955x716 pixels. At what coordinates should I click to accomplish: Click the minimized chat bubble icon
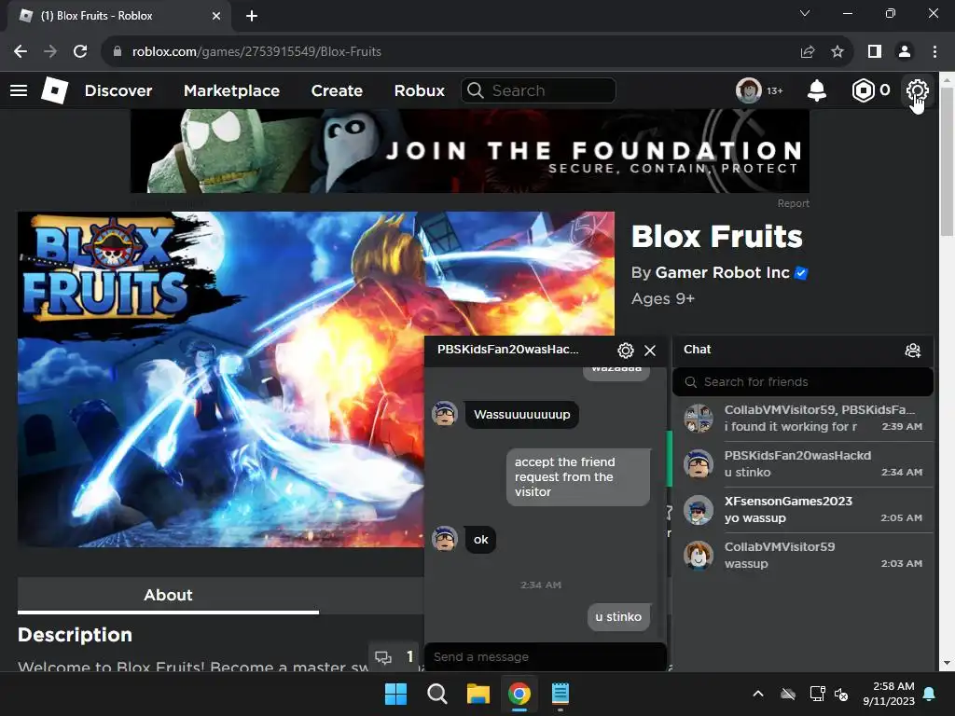pyautogui.click(x=383, y=657)
